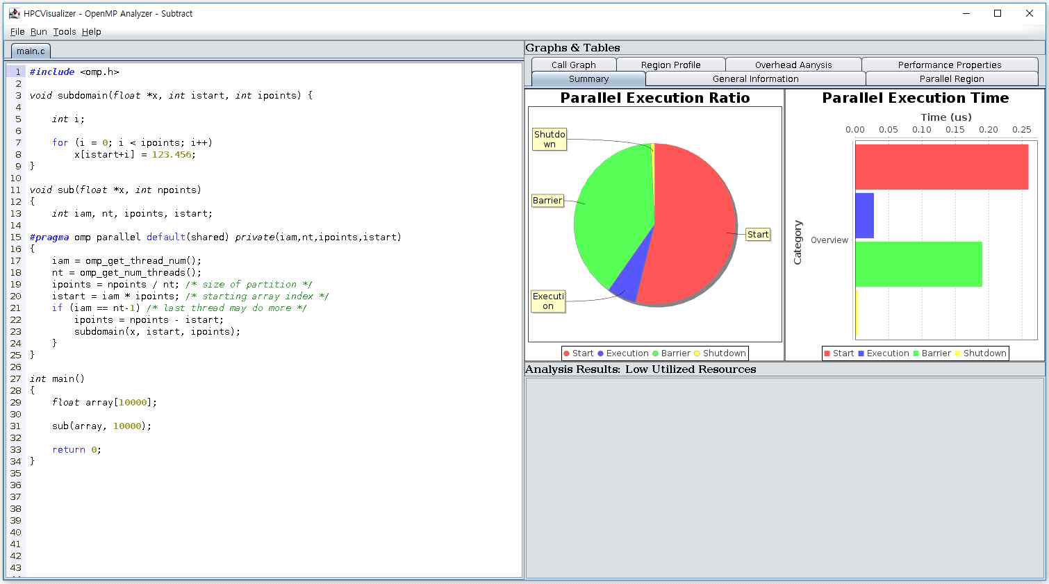1049x584 pixels.
Task: Click the Barrier pie chart label
Action: tap(547, 200)
